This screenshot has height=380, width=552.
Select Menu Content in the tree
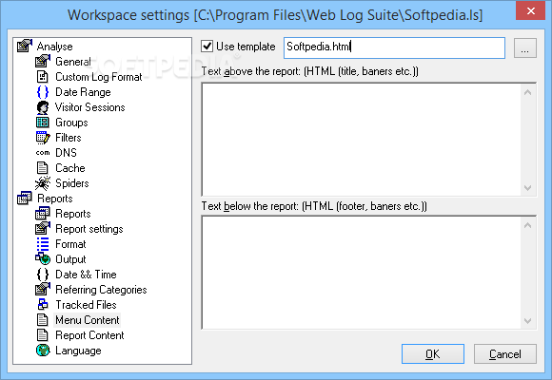tap(88, 320)
